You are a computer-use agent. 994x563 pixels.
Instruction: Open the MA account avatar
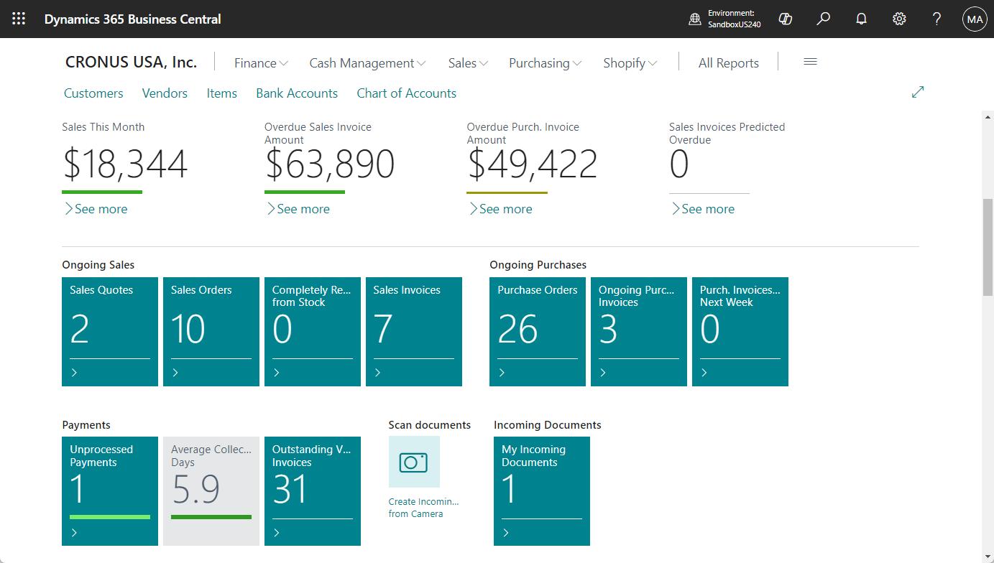click(x=975, y=19)
